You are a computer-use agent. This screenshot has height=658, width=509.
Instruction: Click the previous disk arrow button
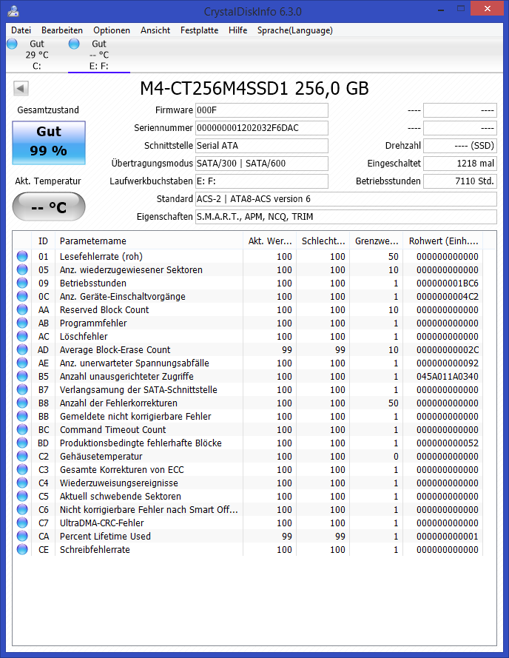(x=21, y=89)
